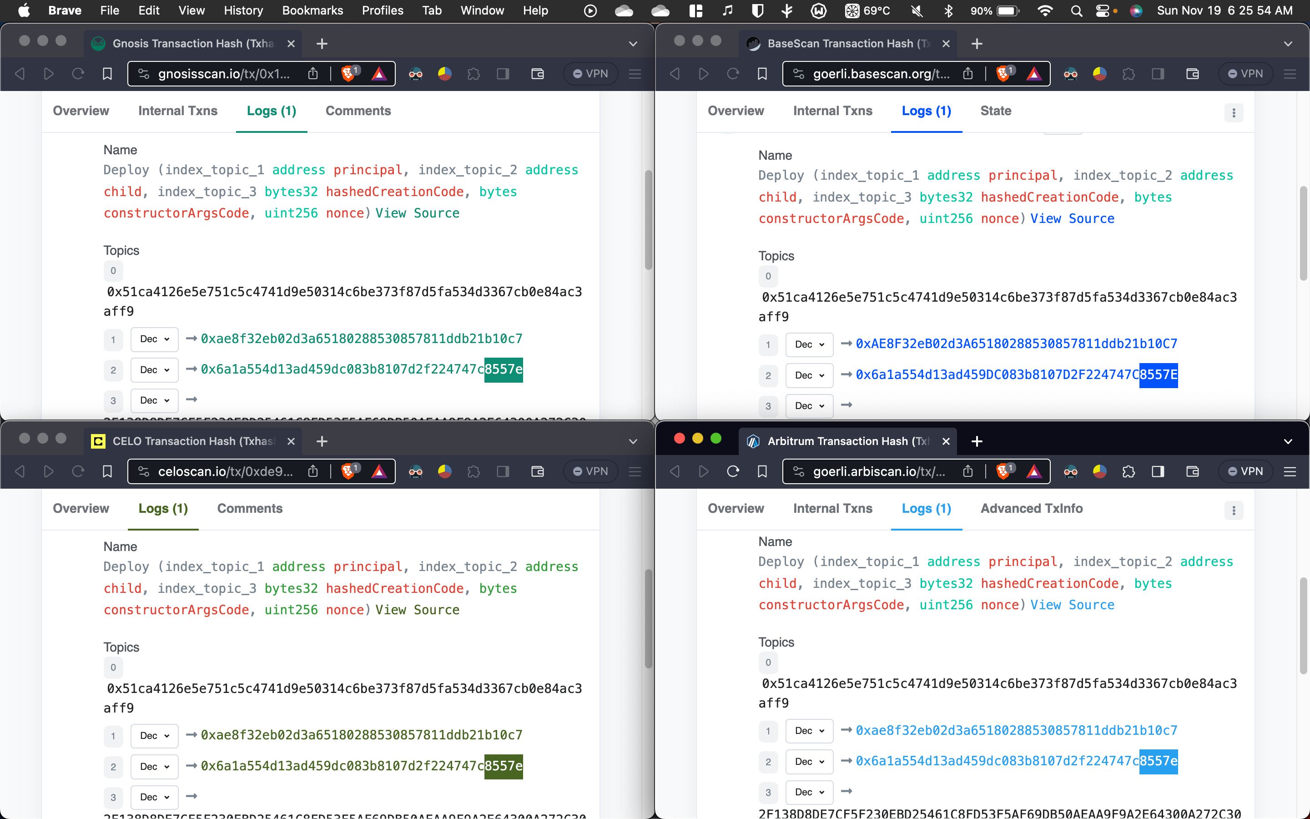This screenshot has height=819, width=1310.
Task: Open the extensions puzzle icon in Arbitrum window
Action: pyautogui.click(x=1129, y=471)
